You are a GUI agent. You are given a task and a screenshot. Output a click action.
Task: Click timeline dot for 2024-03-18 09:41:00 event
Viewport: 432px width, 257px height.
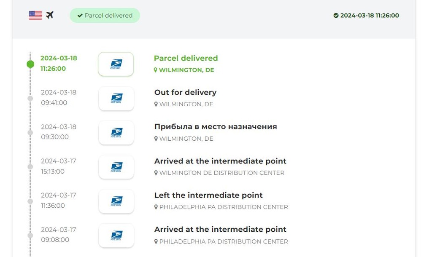click(30, 99)
